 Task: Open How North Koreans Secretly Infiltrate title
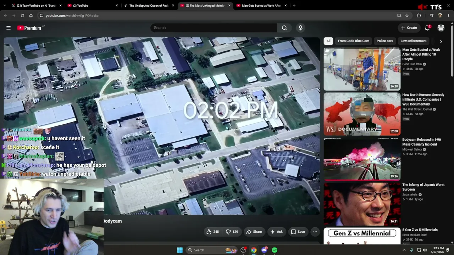423,100
